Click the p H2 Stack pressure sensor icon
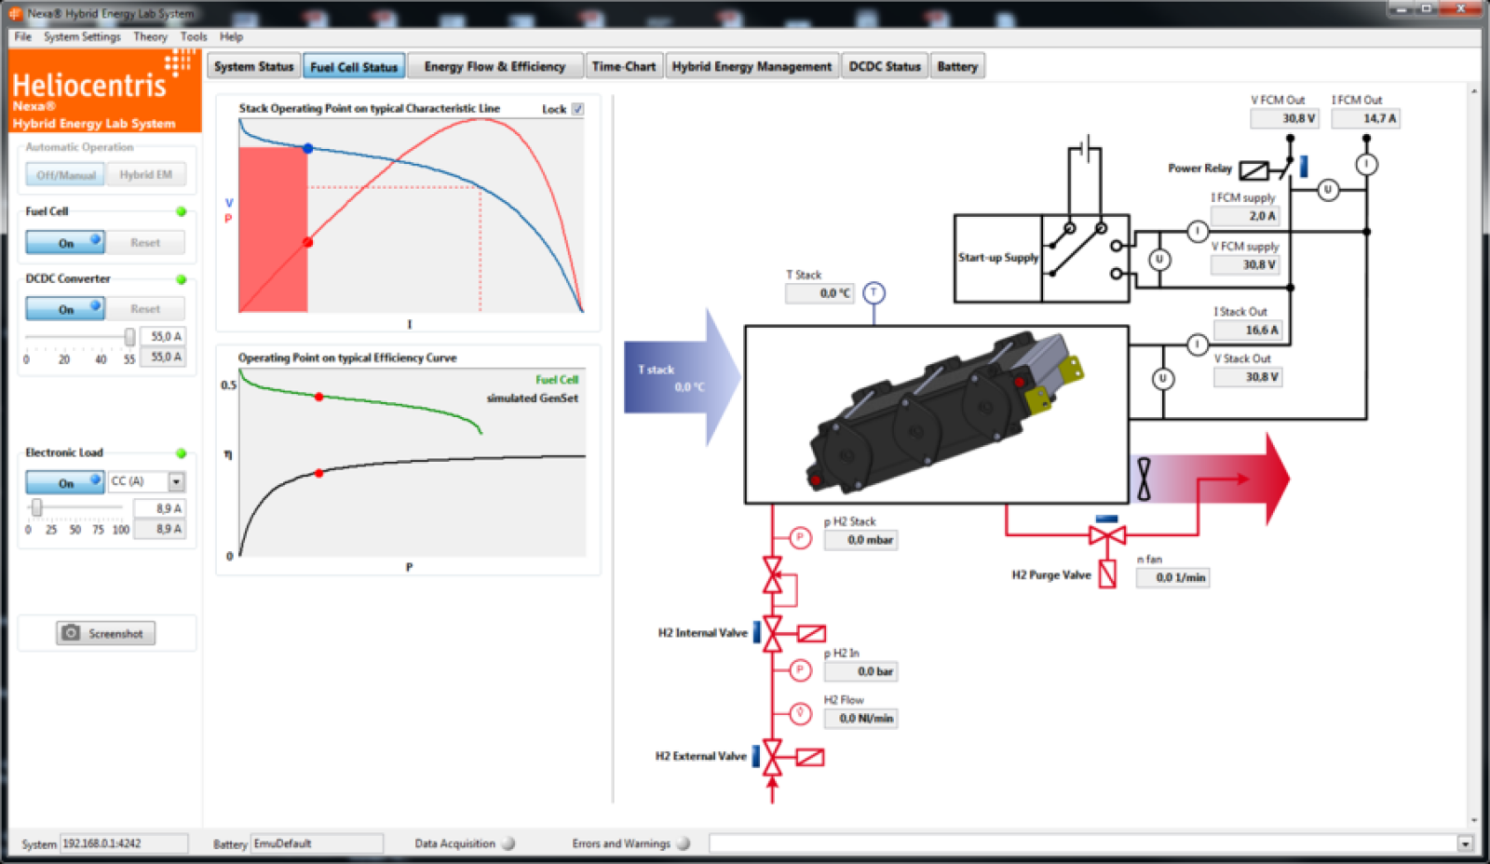The height and width of the screenshot is (864, 1490). 800,538
